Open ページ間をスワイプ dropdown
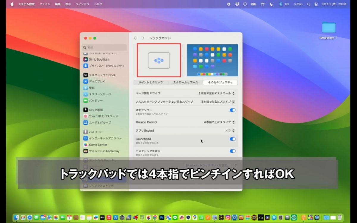The width and height of the screenshot is (357, 223). (217, 93)
